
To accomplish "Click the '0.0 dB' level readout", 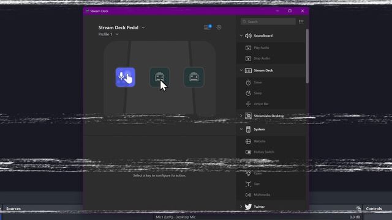I will pos(355,217).
